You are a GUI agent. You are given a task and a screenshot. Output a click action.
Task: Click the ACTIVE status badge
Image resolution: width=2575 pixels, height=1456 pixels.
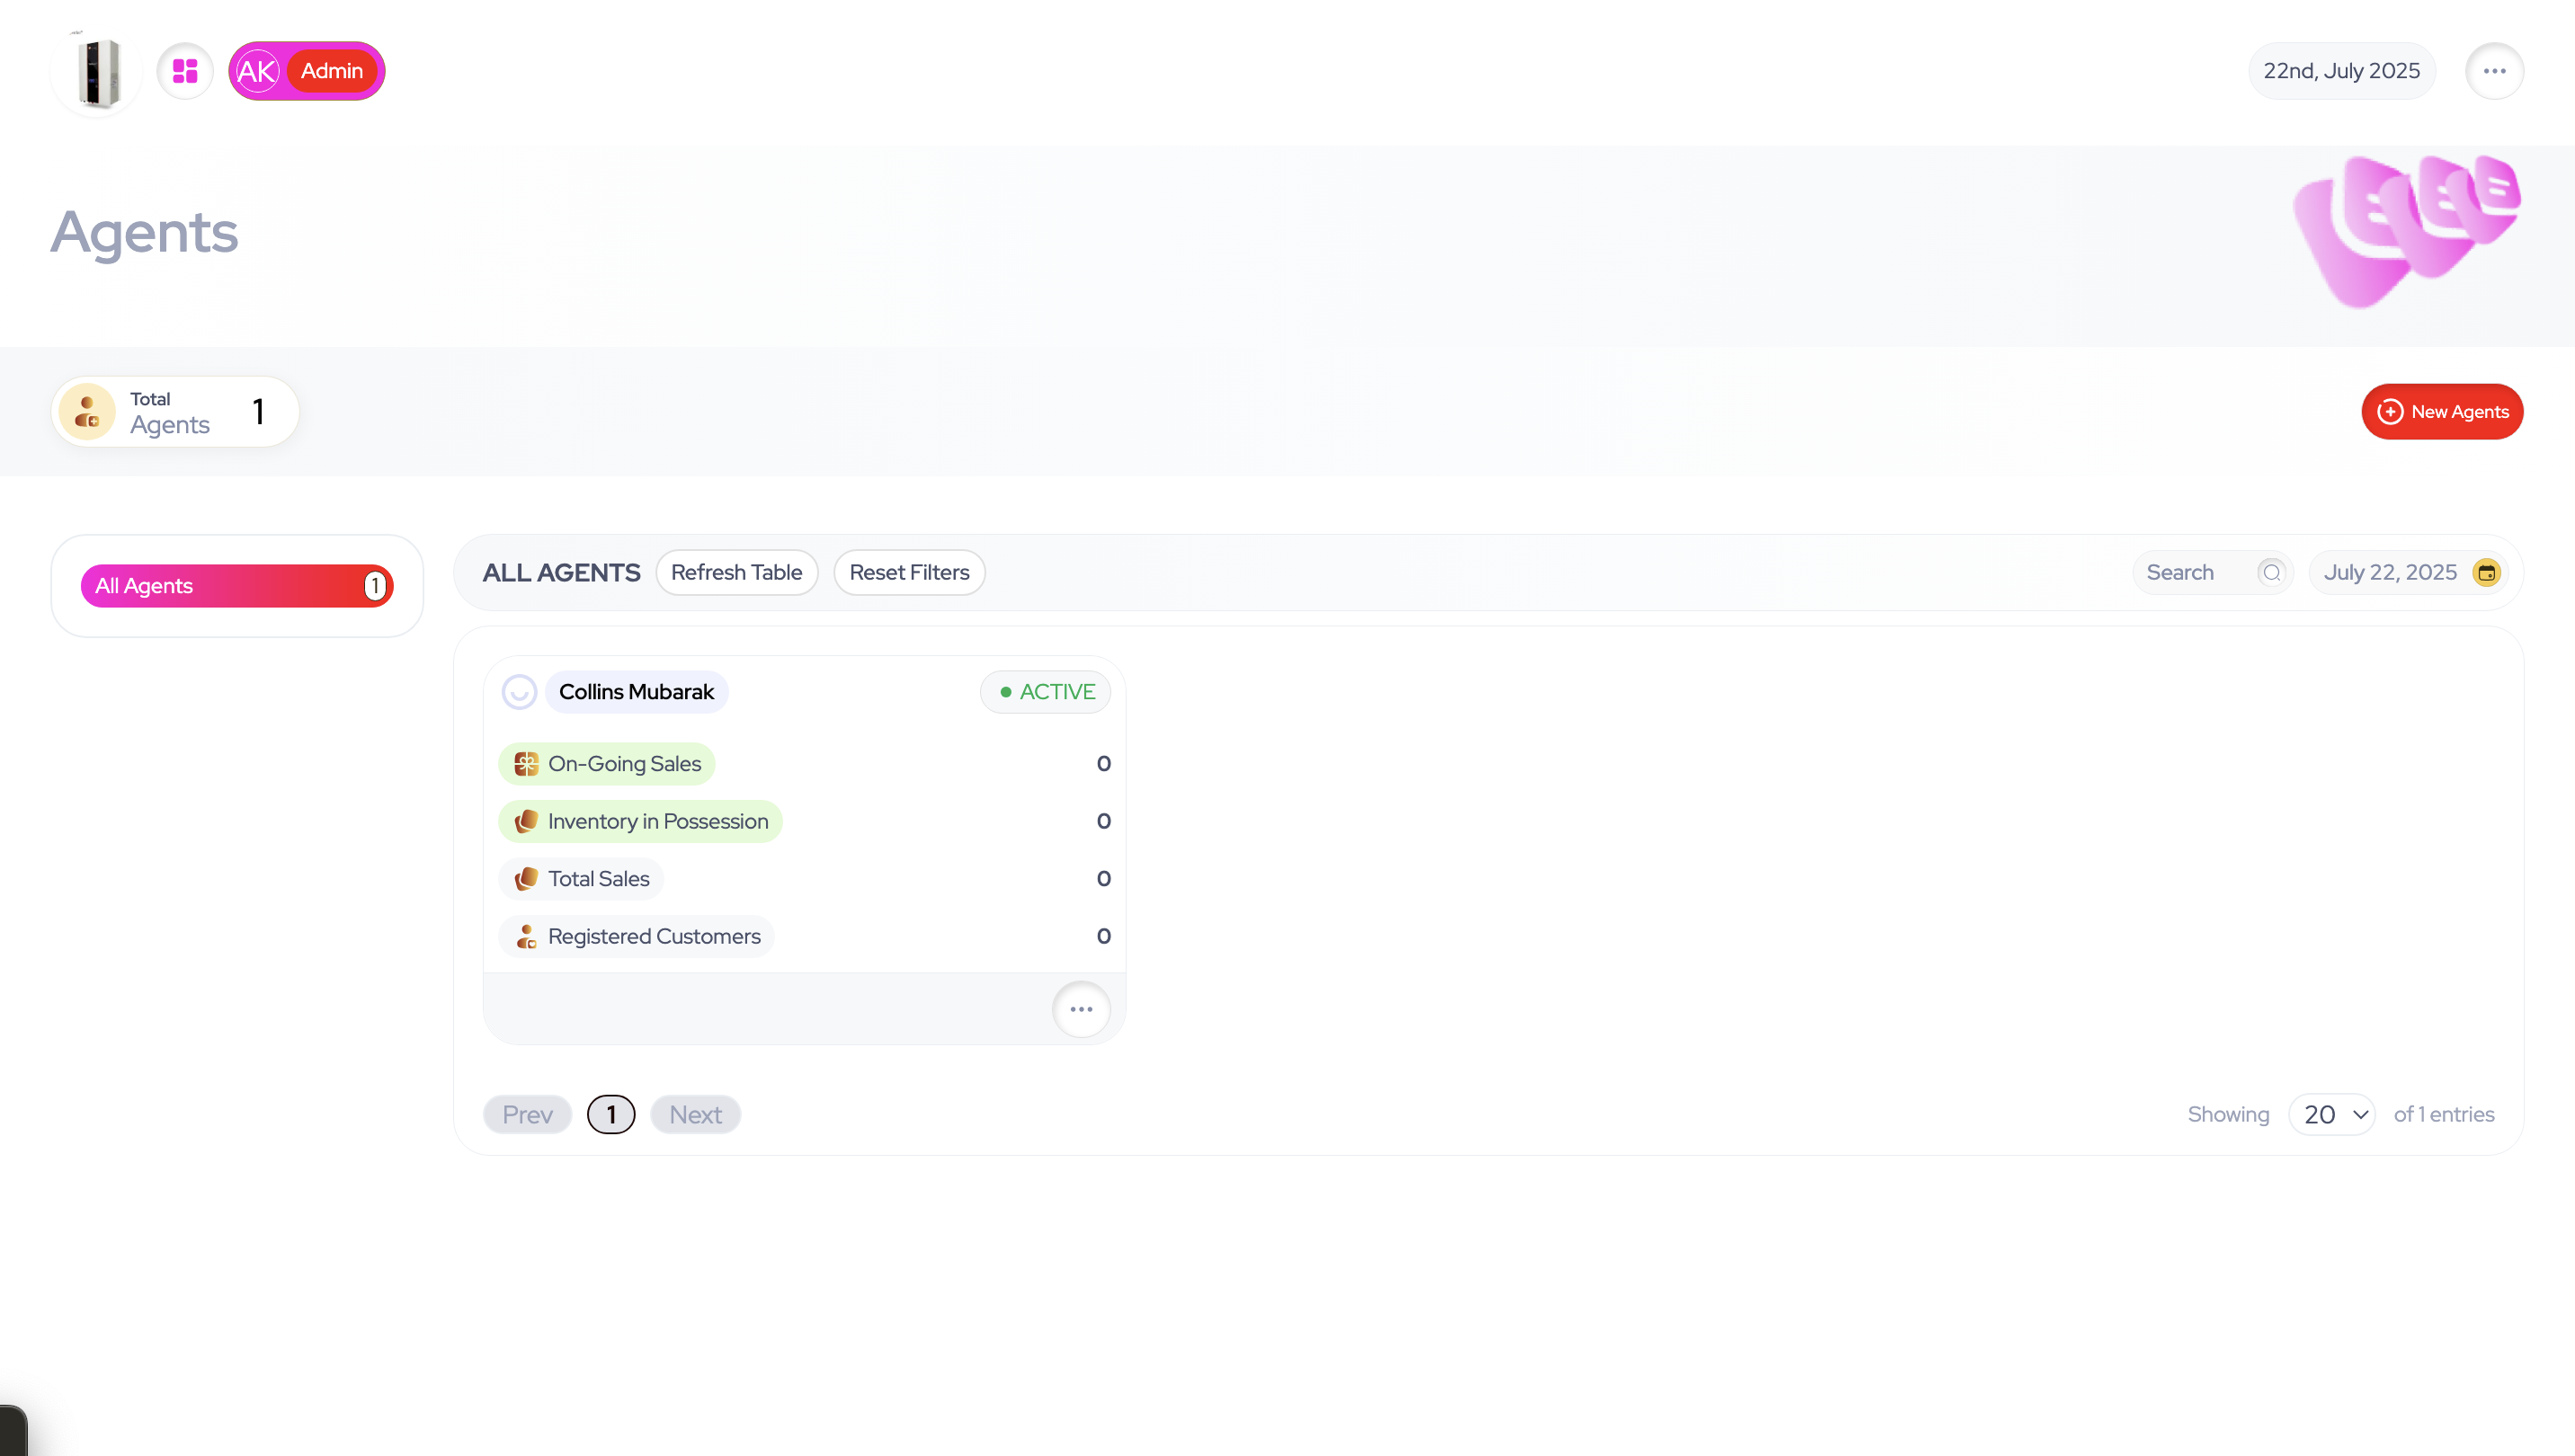click(x=1046, y=692)
